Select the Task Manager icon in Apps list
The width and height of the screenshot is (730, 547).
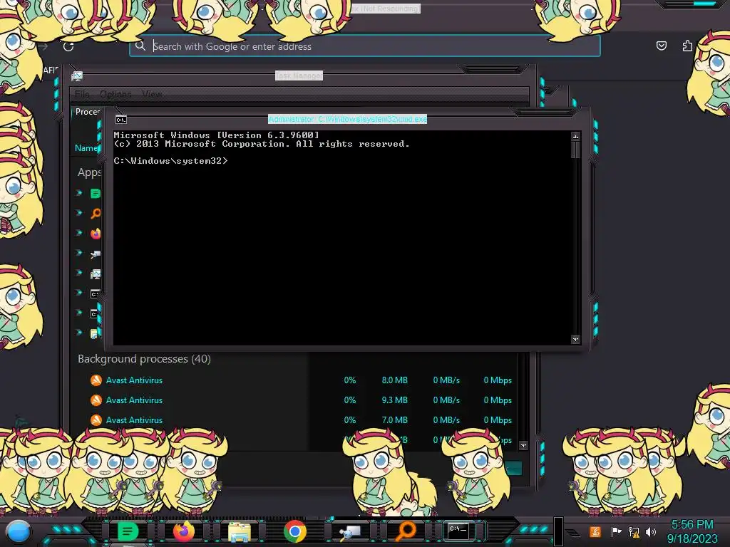pyautogui.click(x=96, y=273)
